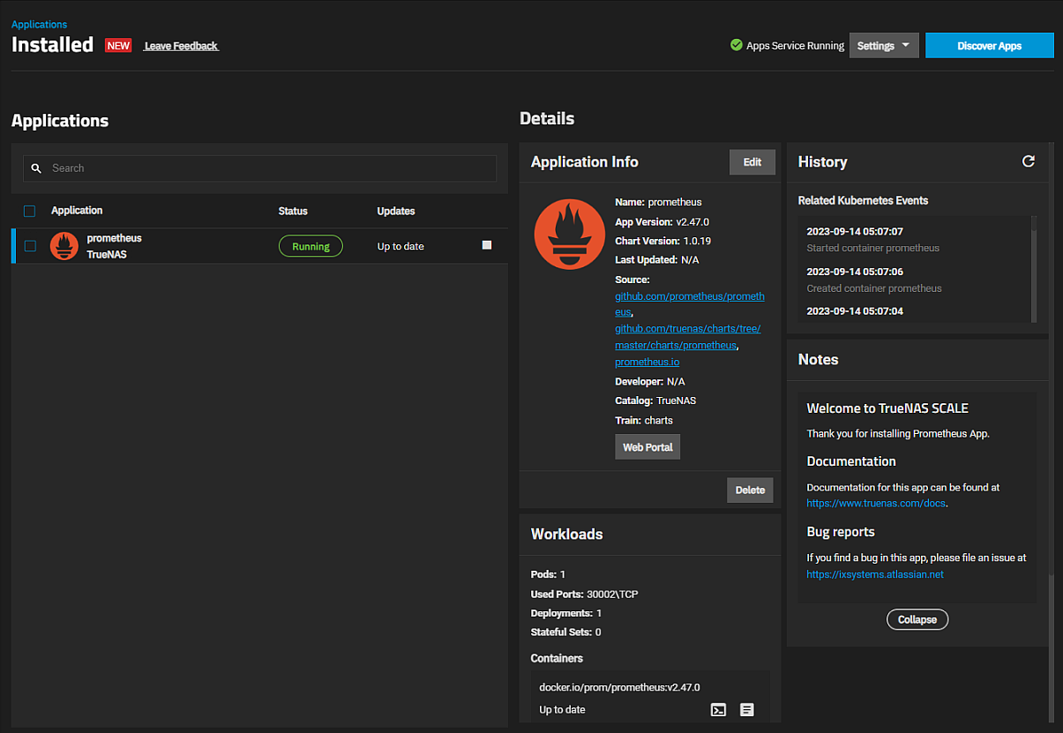
Task: Refresh the History events
Action: click(1028, 161)
